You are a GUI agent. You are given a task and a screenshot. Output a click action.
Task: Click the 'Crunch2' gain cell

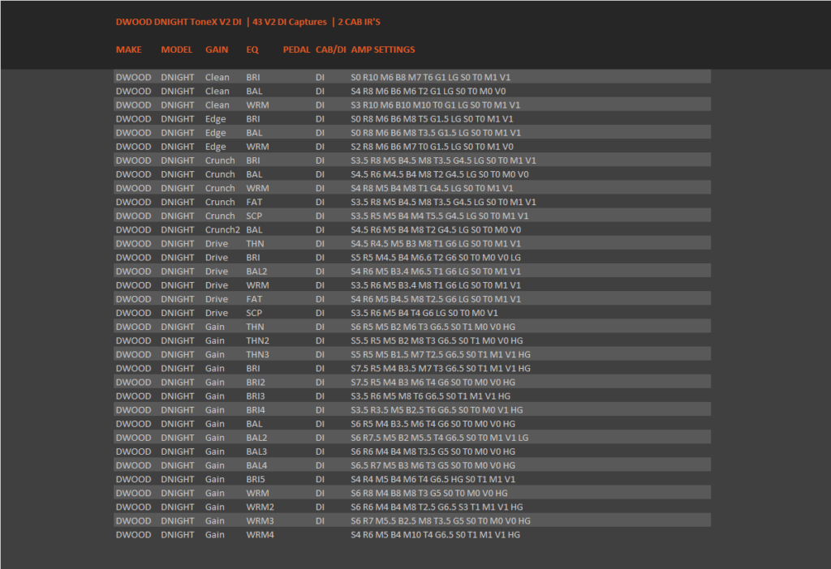coord(222,229)
